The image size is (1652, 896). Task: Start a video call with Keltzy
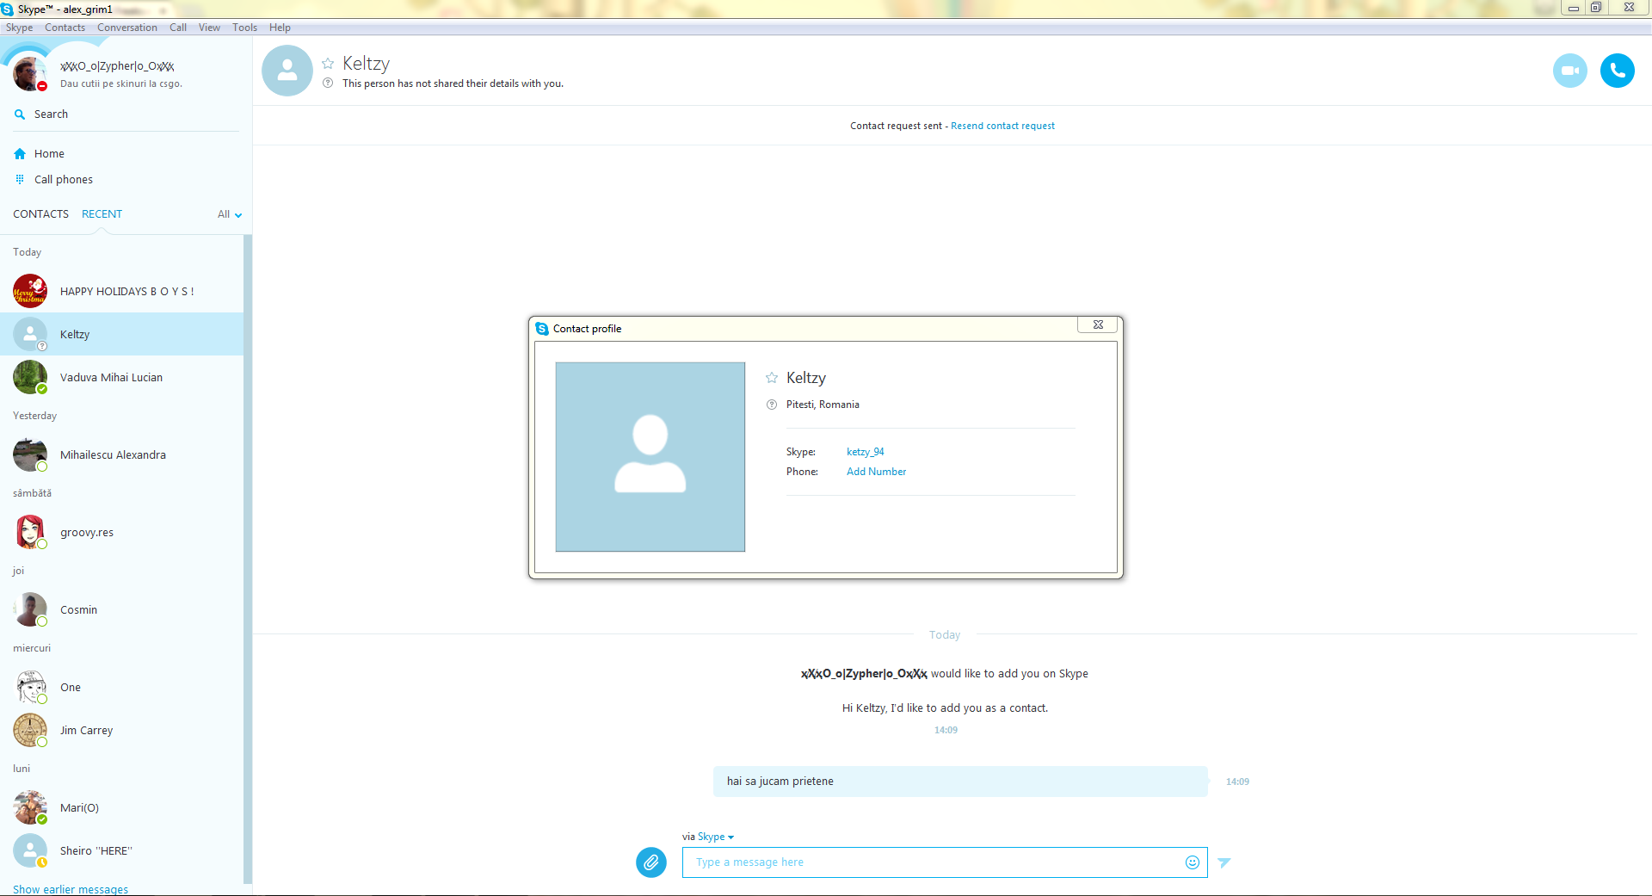[1569, 71]
